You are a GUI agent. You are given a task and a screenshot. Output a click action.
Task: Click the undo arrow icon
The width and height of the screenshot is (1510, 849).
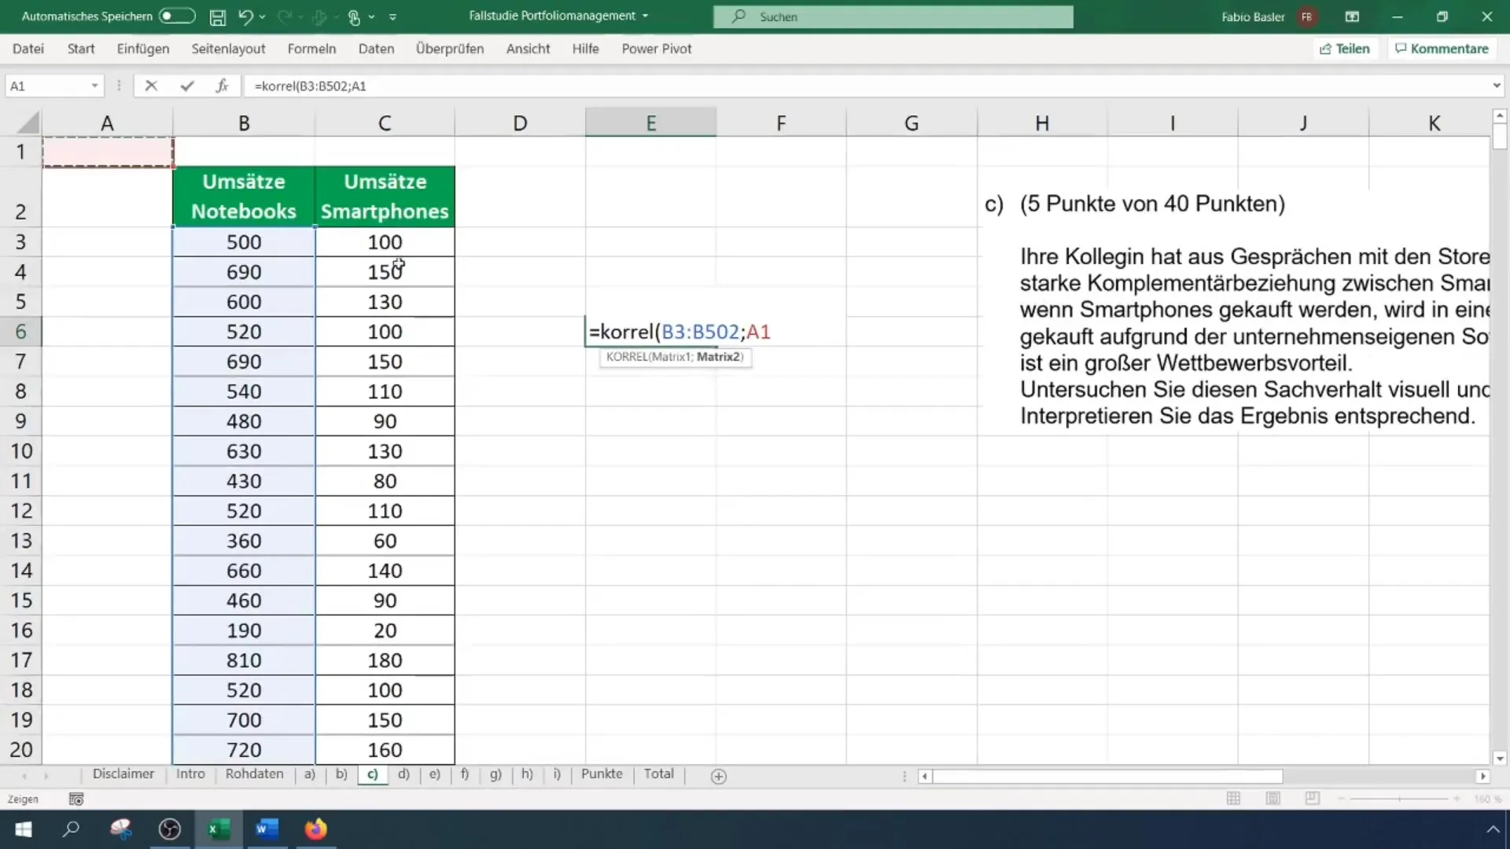[245, 17]
